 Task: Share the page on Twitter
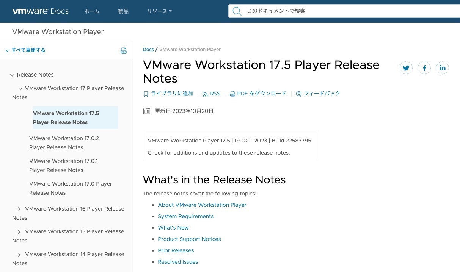click(406, 68)
